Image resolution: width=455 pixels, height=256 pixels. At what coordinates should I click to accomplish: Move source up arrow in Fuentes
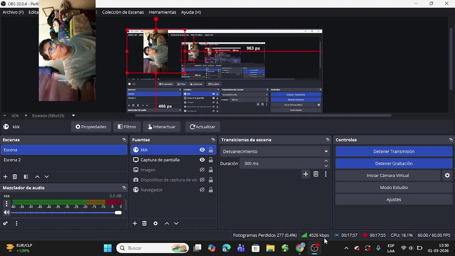click(x=167, y=223)
